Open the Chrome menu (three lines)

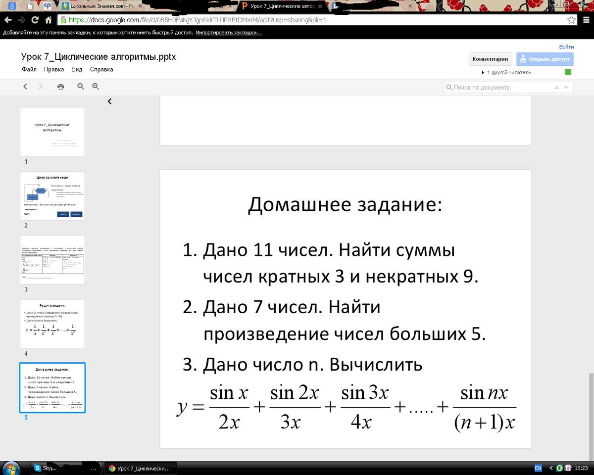(585, 20)
